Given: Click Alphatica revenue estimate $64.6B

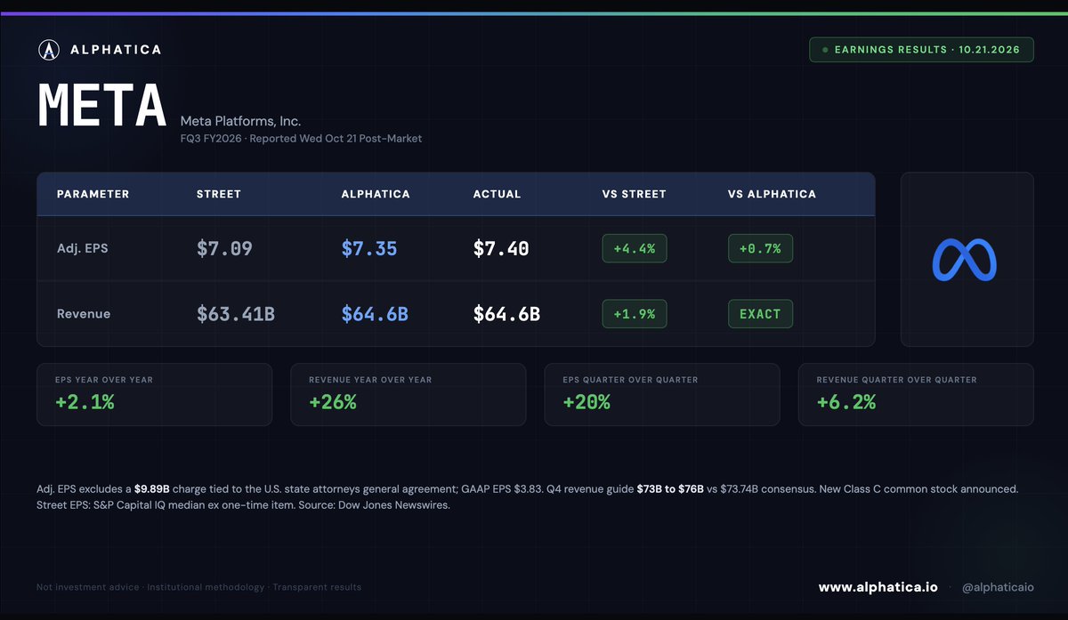Looking at the screenshot, I should pyautogui.click(x=375, y=314).
